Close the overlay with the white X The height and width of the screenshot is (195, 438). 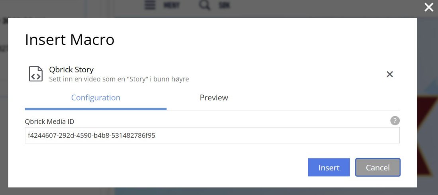click(x=429, y=7)
